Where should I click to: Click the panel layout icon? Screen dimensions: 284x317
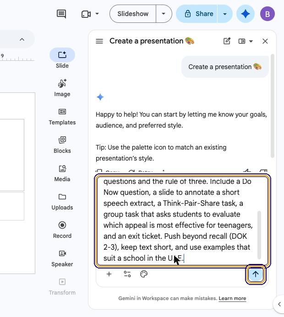(x=242, y=41)
